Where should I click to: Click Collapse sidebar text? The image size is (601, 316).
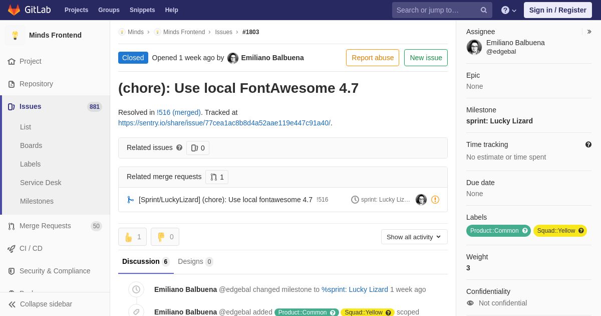point(46,304)
